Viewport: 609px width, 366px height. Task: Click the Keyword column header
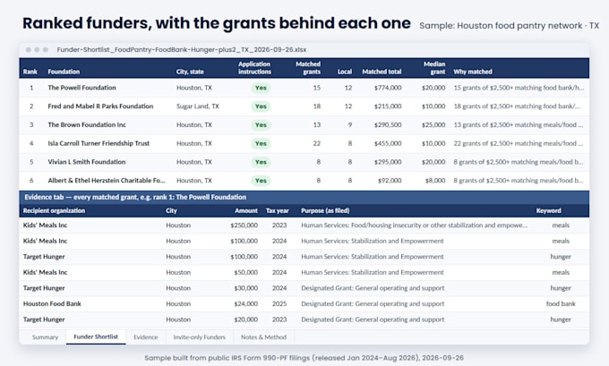tap(548, 211)
